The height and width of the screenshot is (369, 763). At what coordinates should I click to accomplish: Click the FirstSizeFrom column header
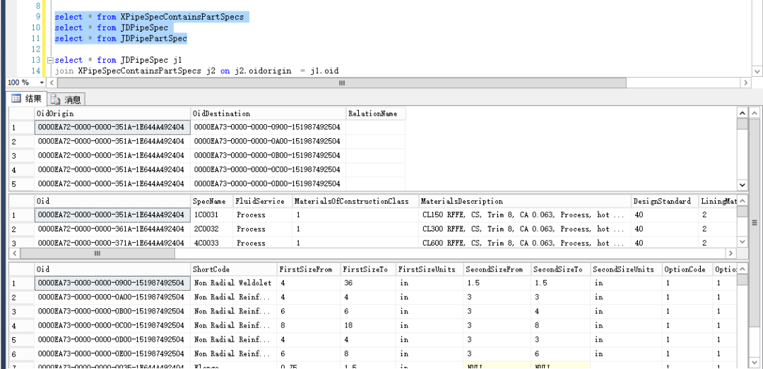pos(309,269)
